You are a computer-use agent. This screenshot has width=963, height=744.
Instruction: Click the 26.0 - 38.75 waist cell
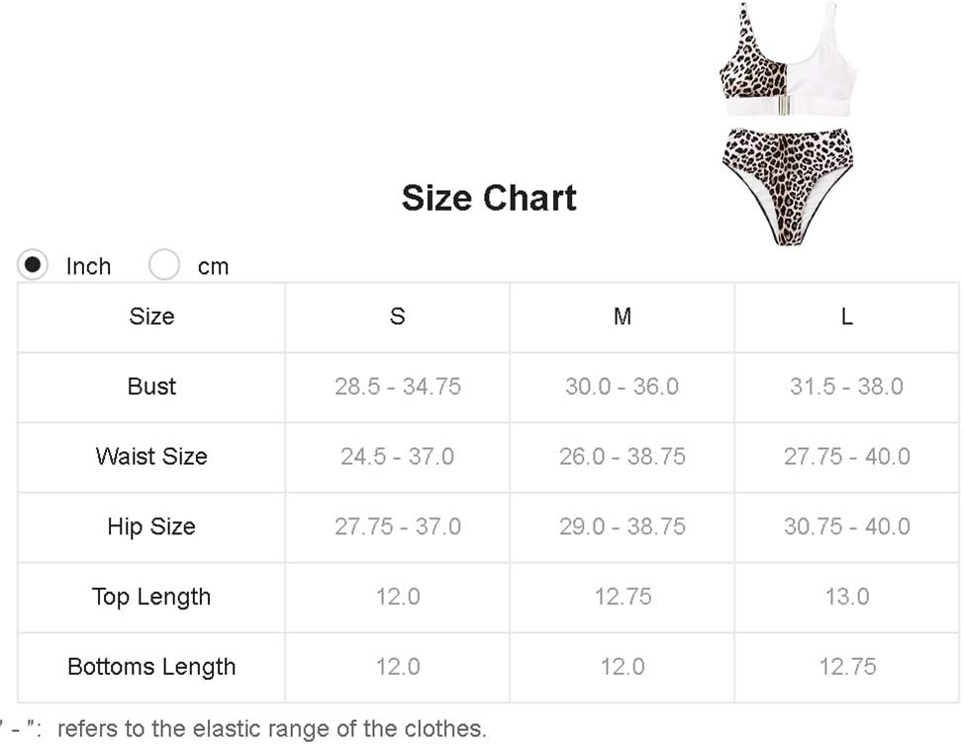623,457
